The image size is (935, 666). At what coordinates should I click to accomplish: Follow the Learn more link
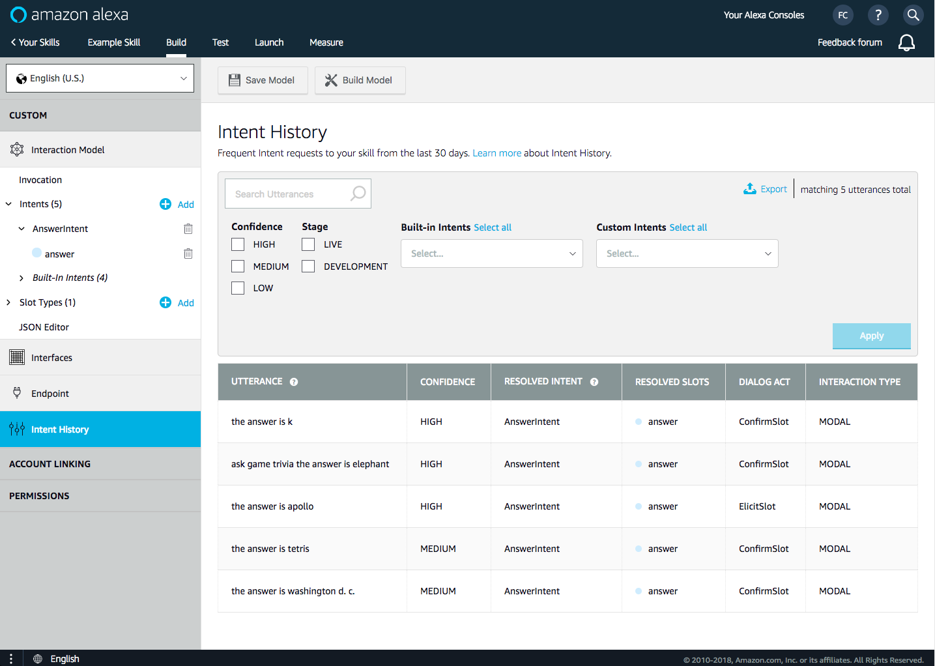pyautogui.click(x=496, y=153)
